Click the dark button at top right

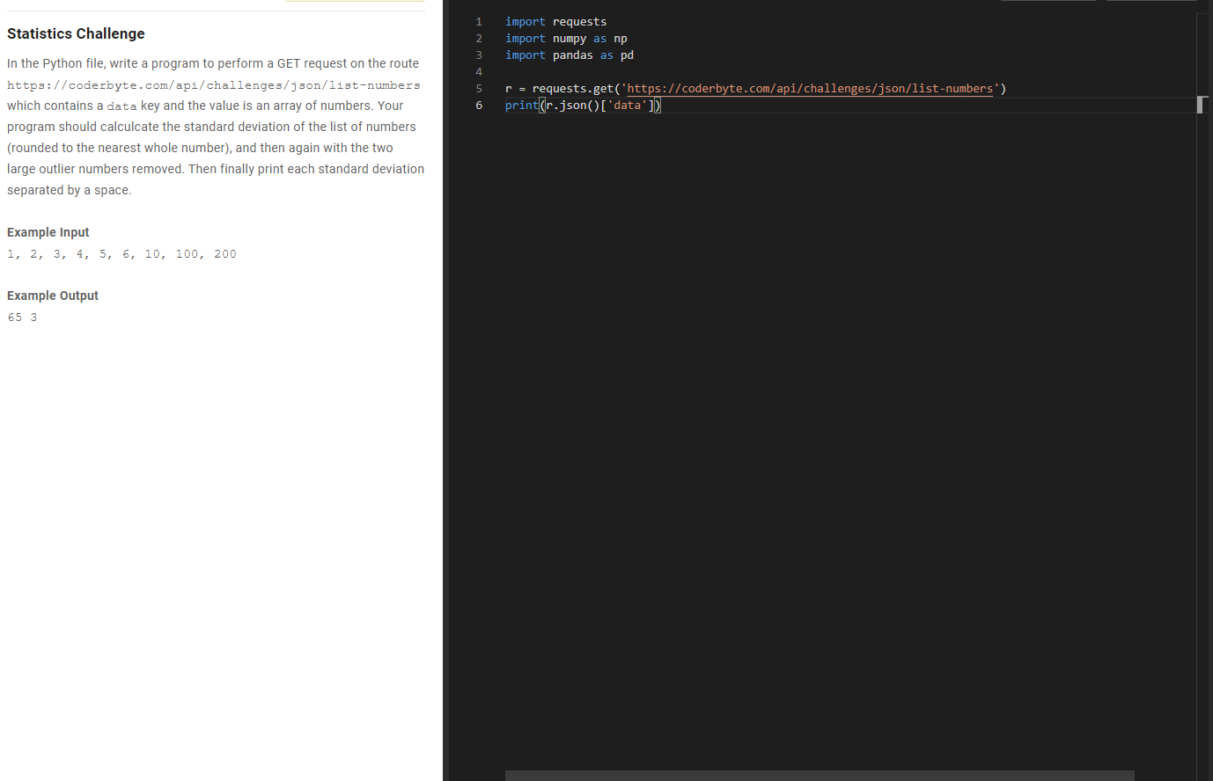(1151, 3)
